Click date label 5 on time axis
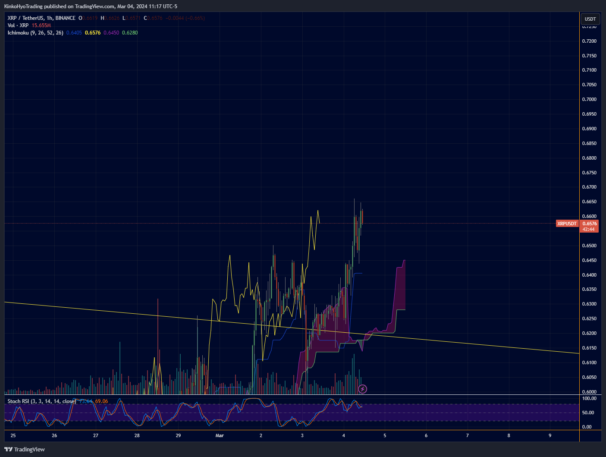The height and width of the screenshot is (457, 606). [x=385, y=435]
